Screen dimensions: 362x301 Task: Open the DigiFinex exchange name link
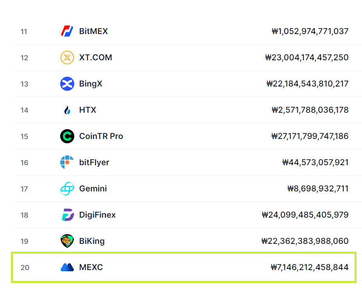(x=97, y=215)
